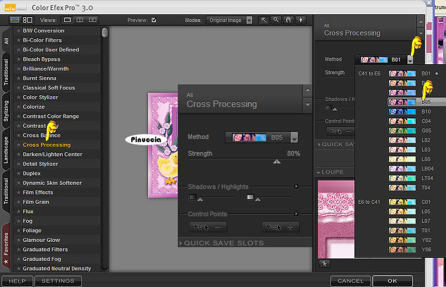The image size is (446, 287).
Task: Click the image thumbnail icon left of Views
Action: (15, 20)
